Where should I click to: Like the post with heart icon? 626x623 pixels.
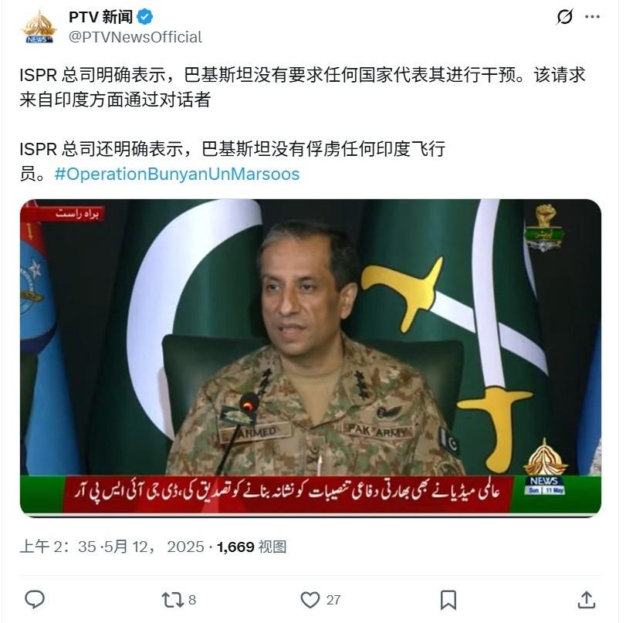(x=310, y=600)
